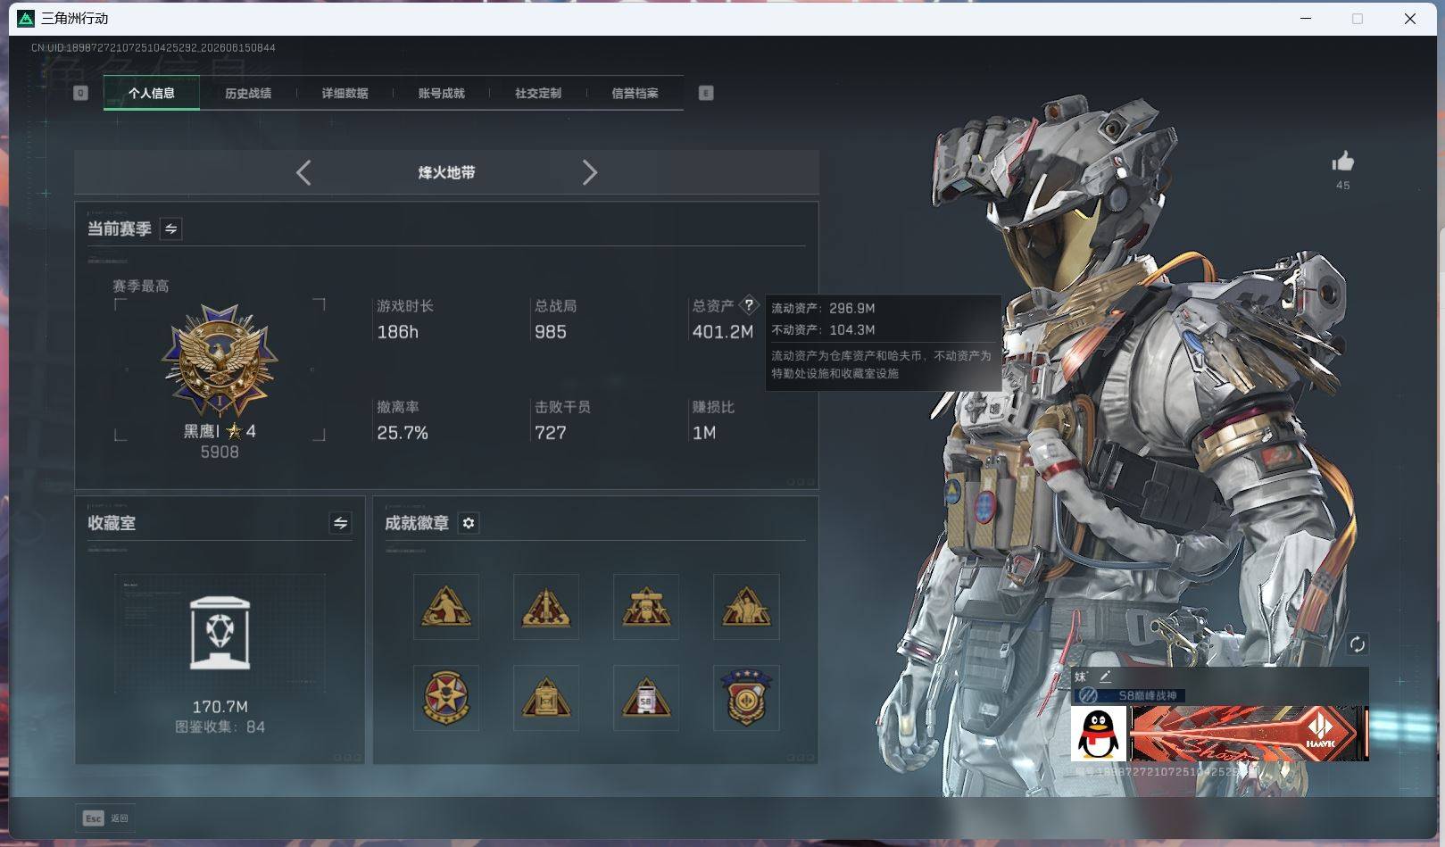Click the 727 击败干员 value
The width and height of the screenshot is (1445, 847).
tap(551, 433)
